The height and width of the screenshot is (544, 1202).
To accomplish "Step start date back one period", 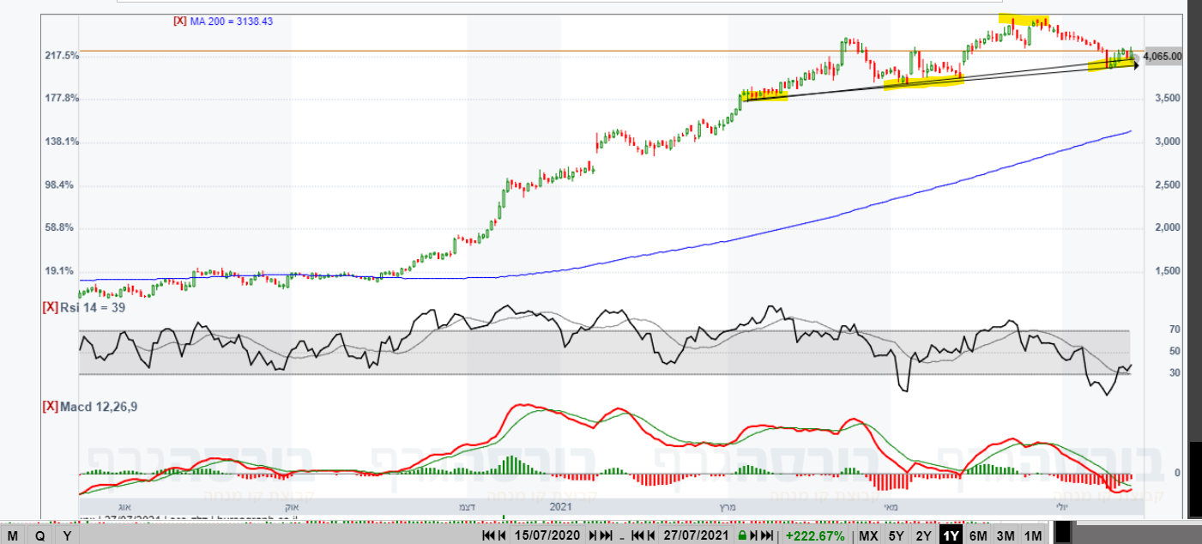I will pyautogui.click(x=502, y=535).
